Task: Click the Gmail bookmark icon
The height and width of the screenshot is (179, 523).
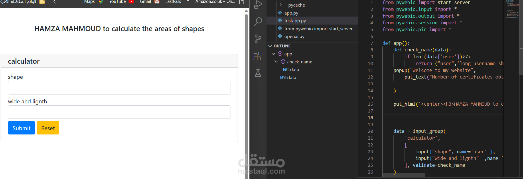Action: pyautogui.click(x=157, y=2)
